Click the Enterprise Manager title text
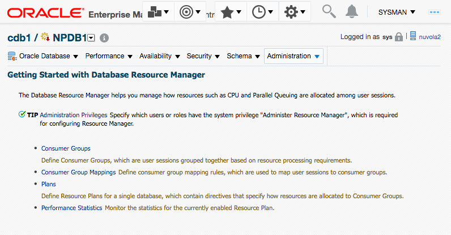Viewport: 451px width, 235px height. point(115,14)
